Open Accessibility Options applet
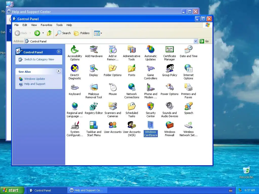 (75, 50)
